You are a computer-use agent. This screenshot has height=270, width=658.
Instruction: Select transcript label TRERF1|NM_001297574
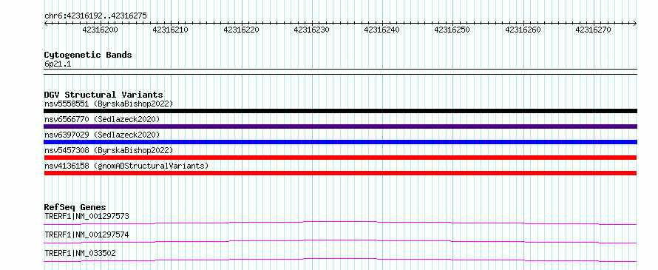(87, 234)
